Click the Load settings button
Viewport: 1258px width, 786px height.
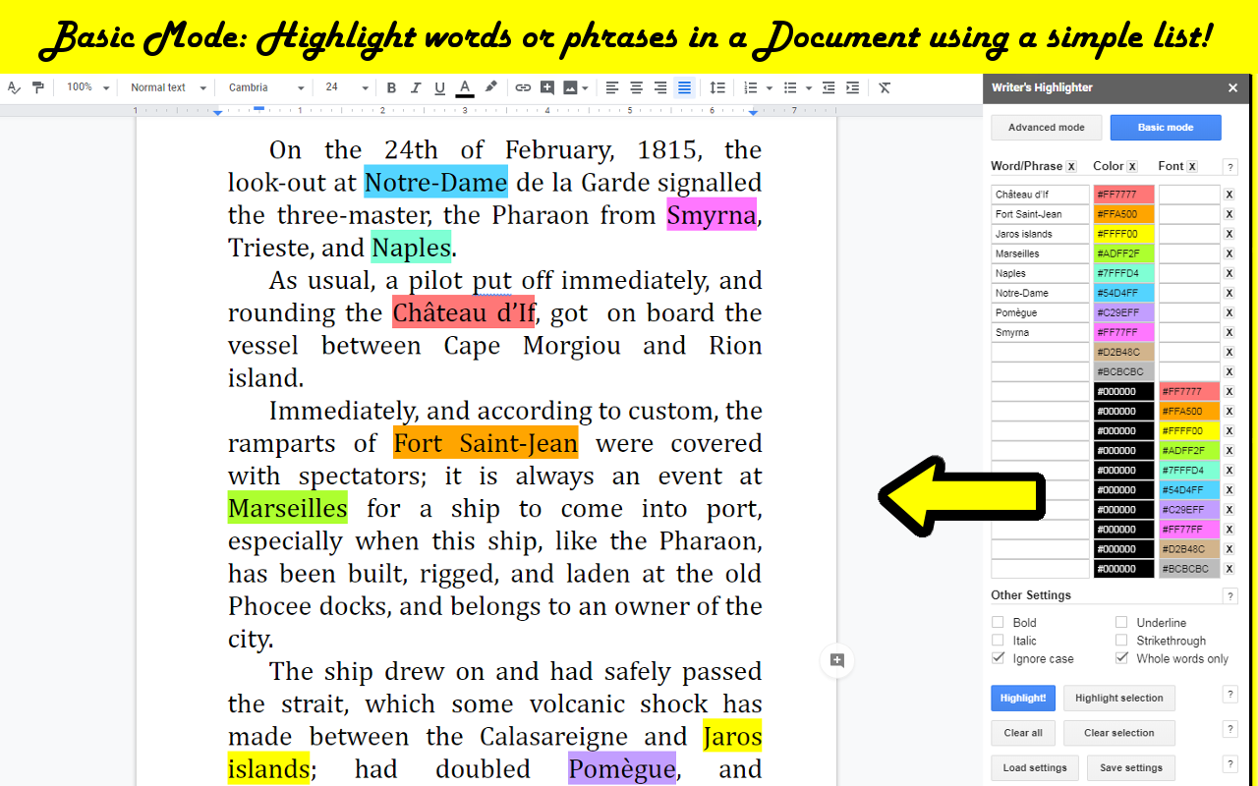pos(1035,768)
